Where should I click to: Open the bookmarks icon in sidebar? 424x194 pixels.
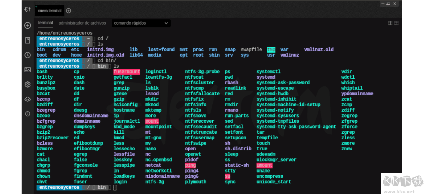(28, 40)
